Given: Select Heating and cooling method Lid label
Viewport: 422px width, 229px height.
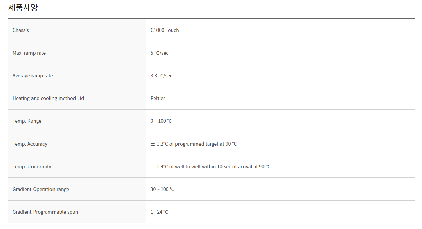Looking at the screenshot, I should pos(48,98).
